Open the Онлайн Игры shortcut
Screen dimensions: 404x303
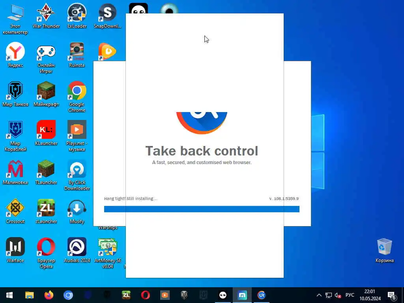pos(46,58)
